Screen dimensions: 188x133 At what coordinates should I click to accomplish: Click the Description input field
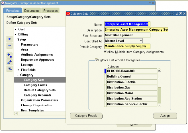(136, 29)
